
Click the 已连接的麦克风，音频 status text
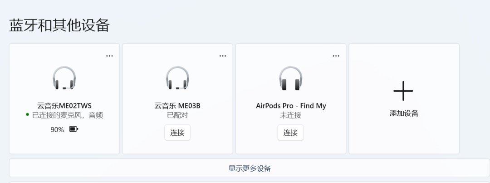(x=68, y=115)
